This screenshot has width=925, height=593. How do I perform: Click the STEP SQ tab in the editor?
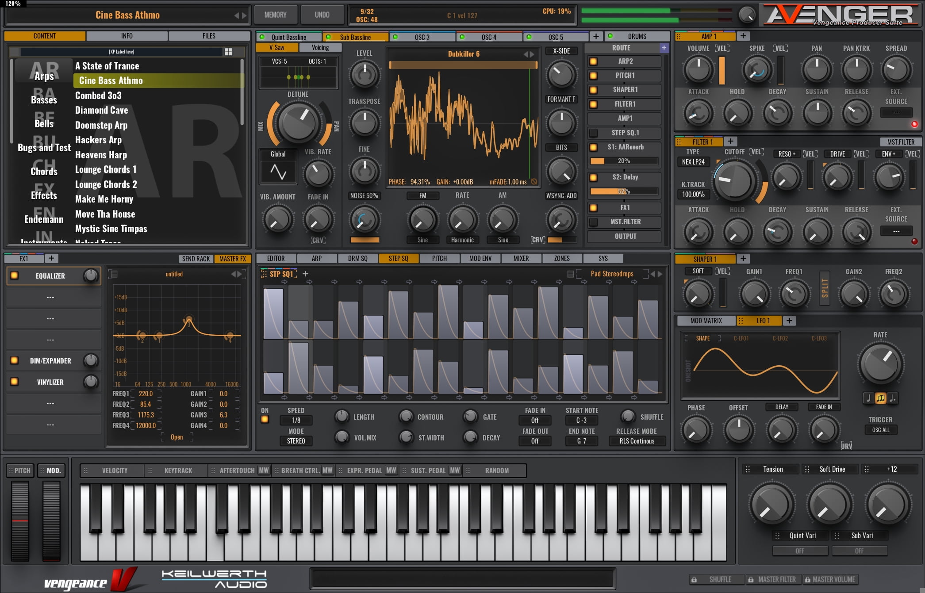click(x=398, y=258)
